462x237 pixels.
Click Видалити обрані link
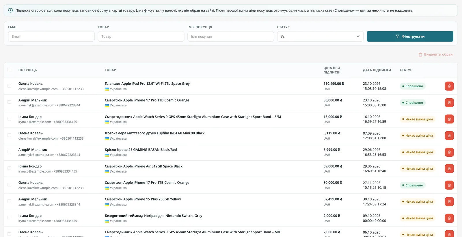(436, 54)
